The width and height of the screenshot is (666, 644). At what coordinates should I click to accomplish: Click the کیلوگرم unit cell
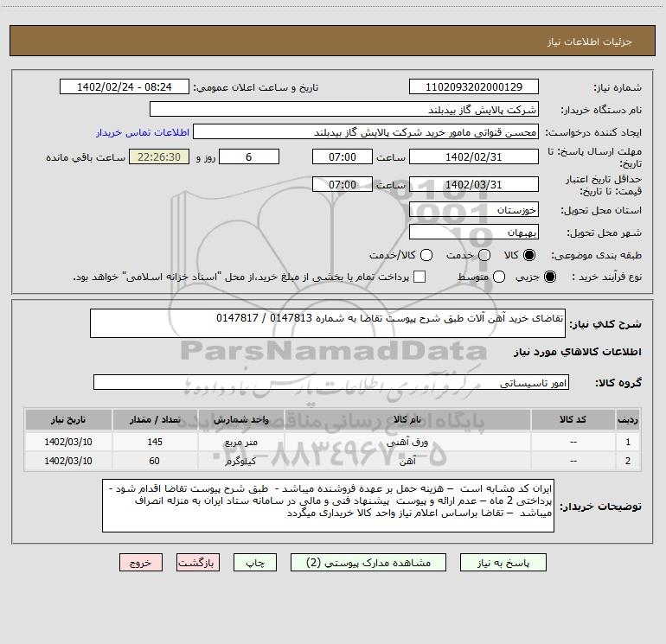pos(240,461)
